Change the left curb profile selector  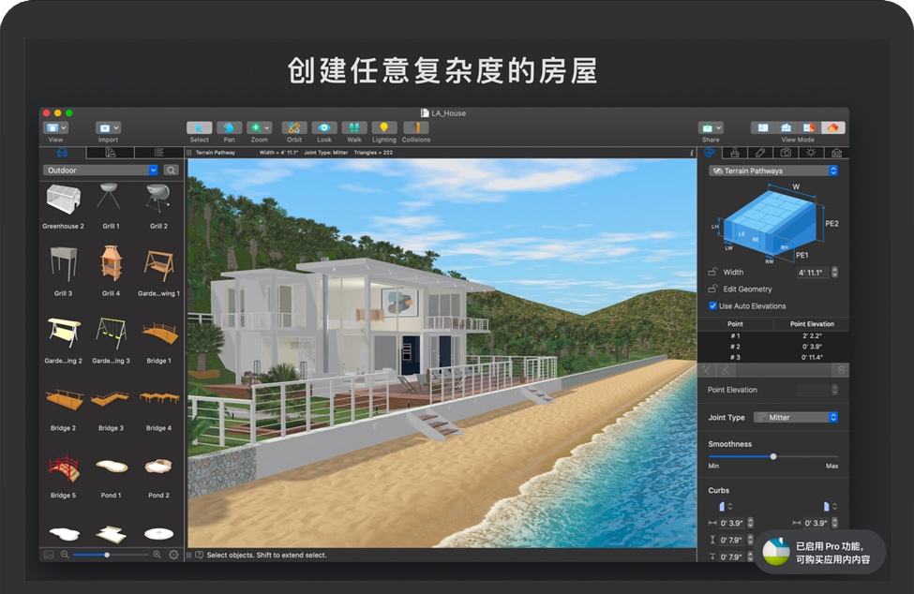726,507
